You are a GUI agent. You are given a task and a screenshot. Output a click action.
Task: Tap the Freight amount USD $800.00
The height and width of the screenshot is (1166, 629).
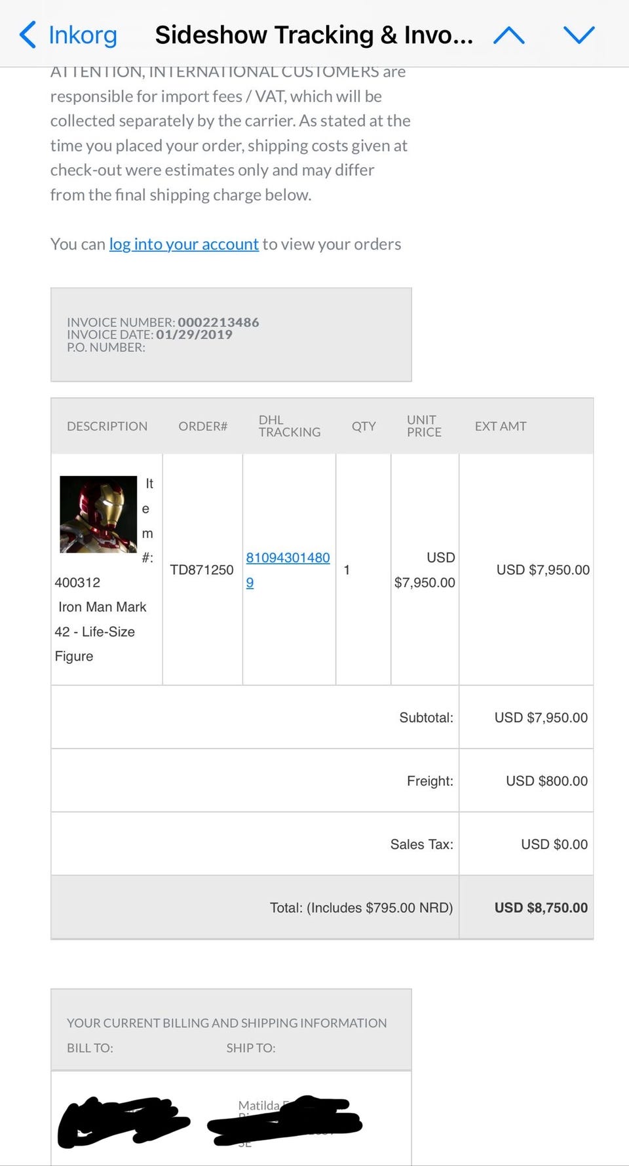click(546, 781)
